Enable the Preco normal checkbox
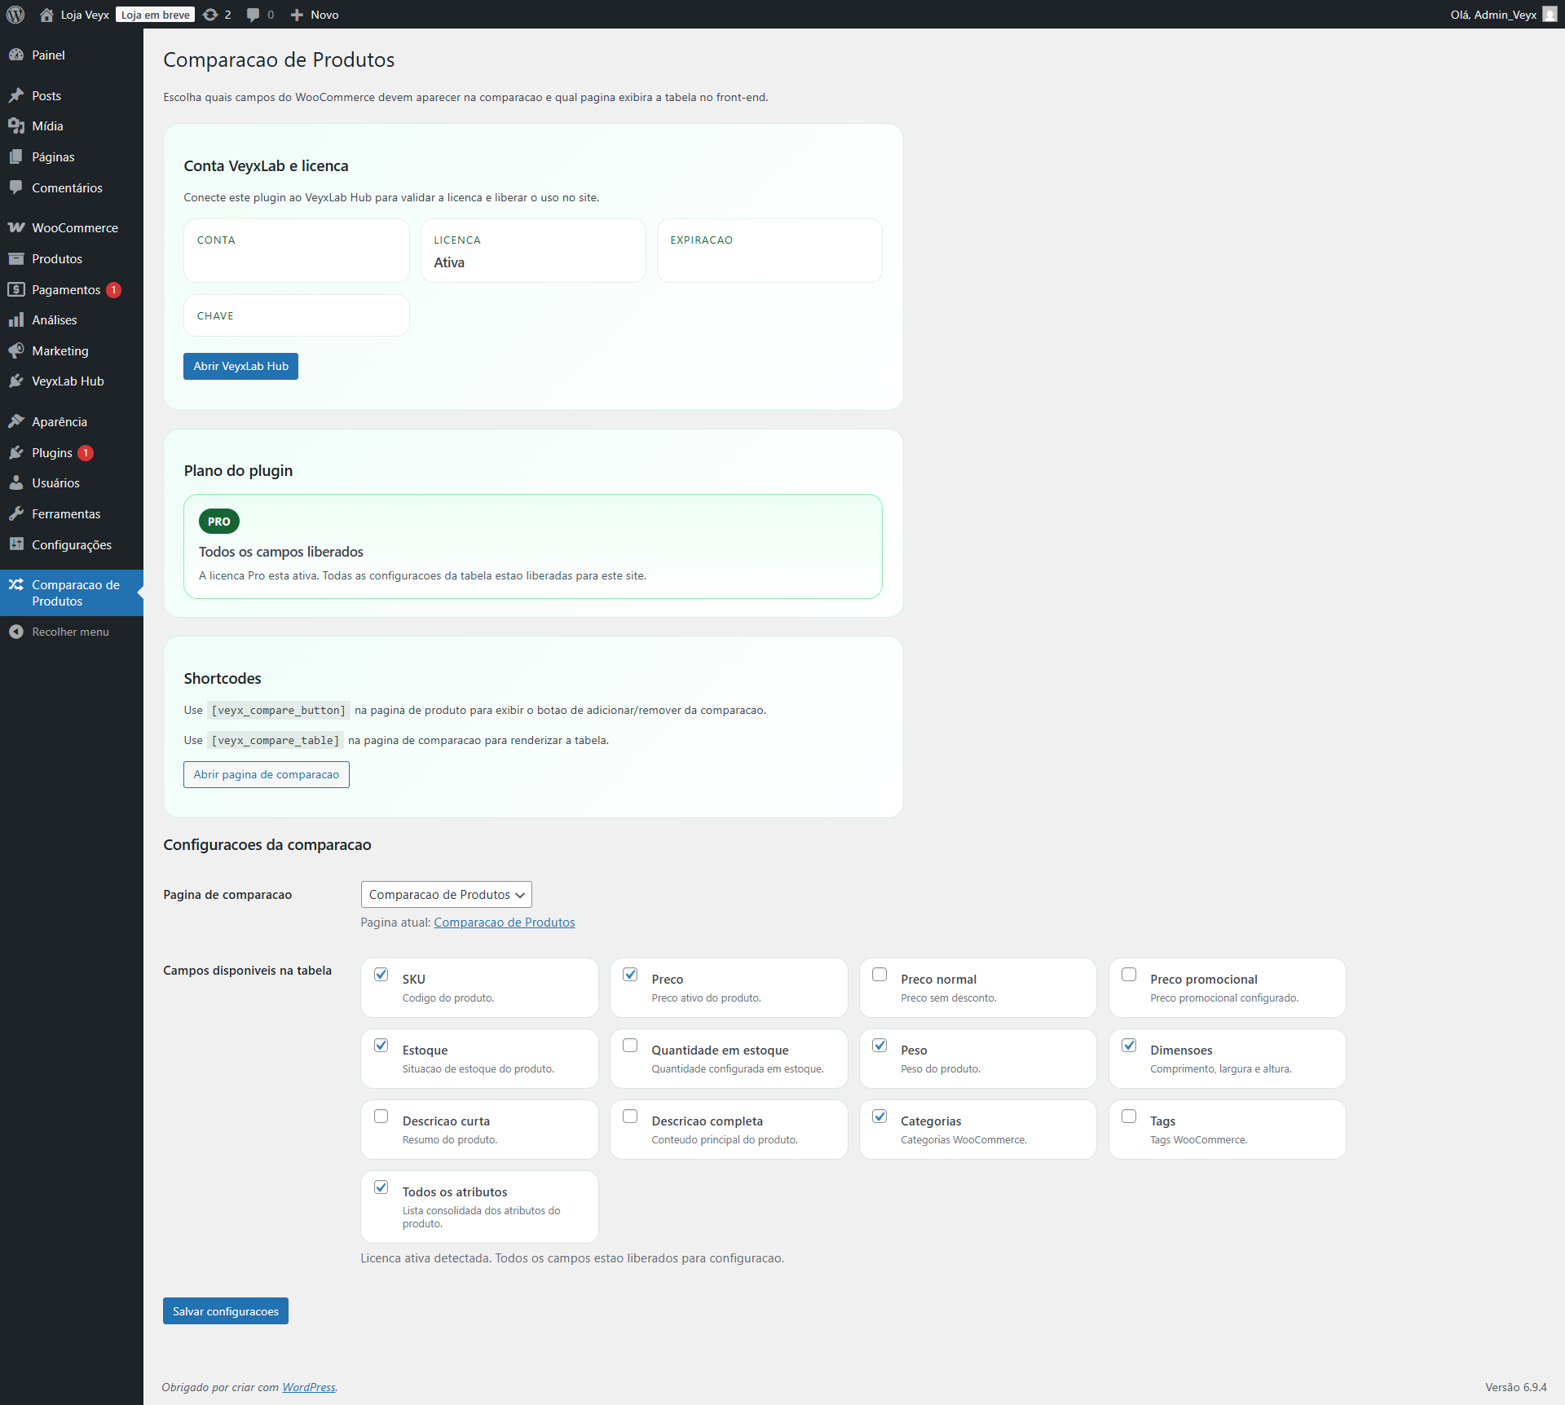Image resolution: width=1565 pixels, height=1405 pixels. coord(879,975)
